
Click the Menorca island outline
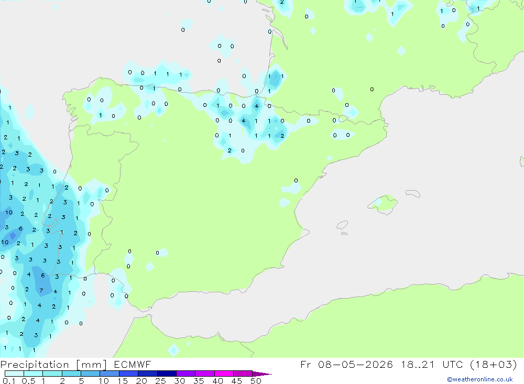pos(413,193)
